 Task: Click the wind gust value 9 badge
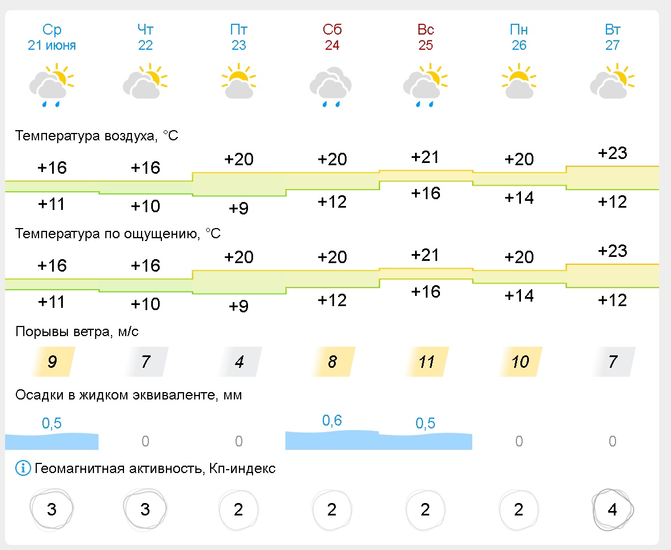pos(52,362)
